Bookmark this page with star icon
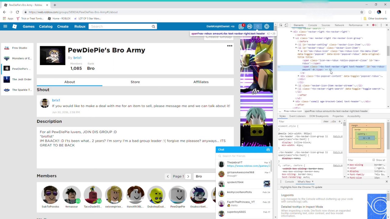390x219 pixels. [x=362, y=12]
